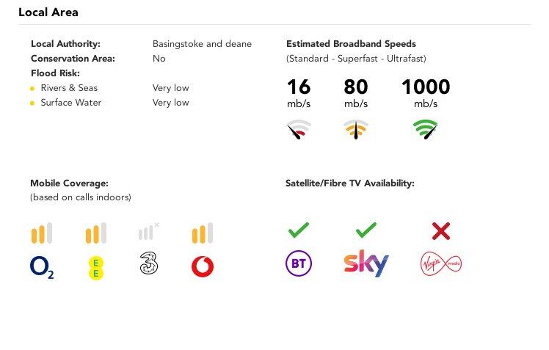Viewport: 549px width, 350px height.
Task: Click the yellow EE network logo
Action: click(95, 268)
